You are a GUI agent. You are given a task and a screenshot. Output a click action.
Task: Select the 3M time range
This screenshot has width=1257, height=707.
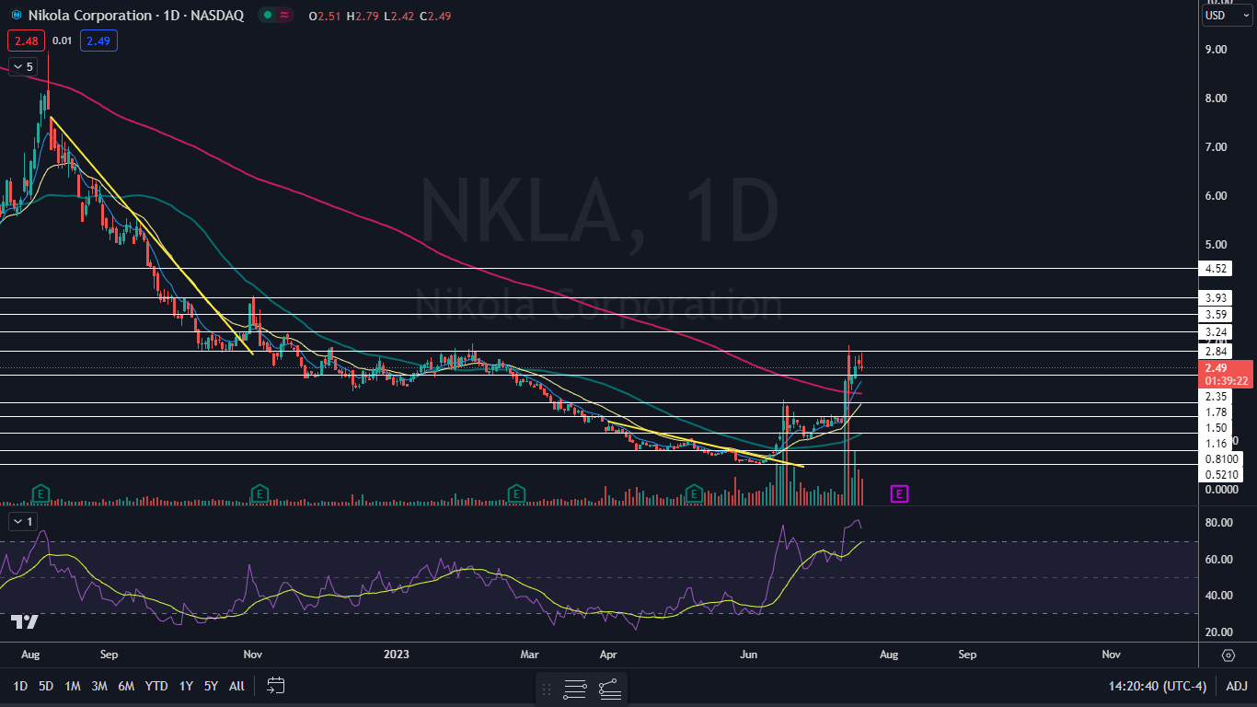99,685
